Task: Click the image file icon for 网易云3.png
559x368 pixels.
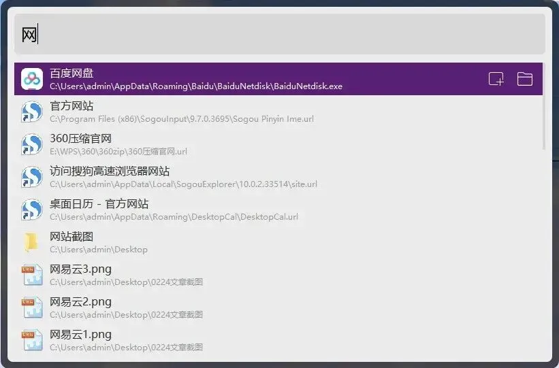Action: click(x=32, y=275)
